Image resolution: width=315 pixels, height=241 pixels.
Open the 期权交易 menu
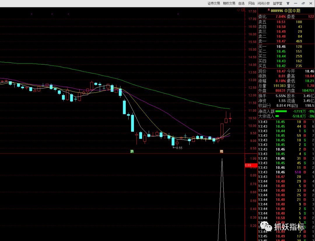[229, 3]
